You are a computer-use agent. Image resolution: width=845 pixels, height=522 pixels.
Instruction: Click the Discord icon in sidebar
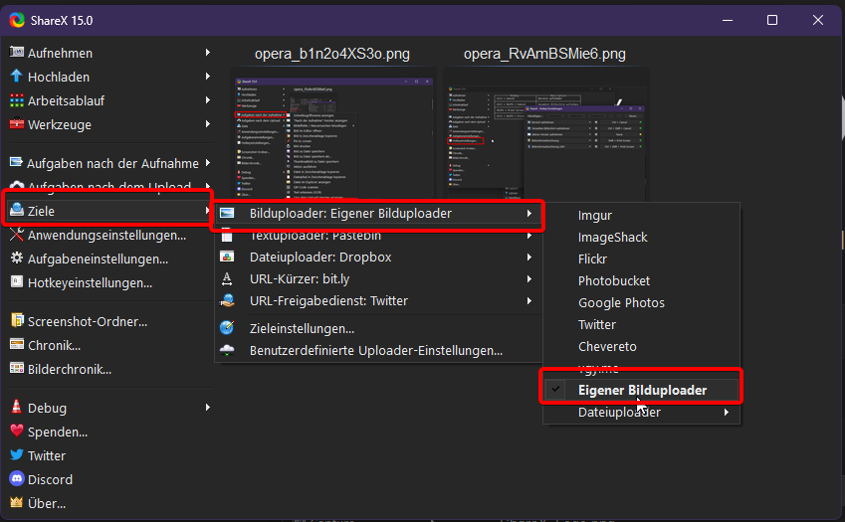pos(17,479)
